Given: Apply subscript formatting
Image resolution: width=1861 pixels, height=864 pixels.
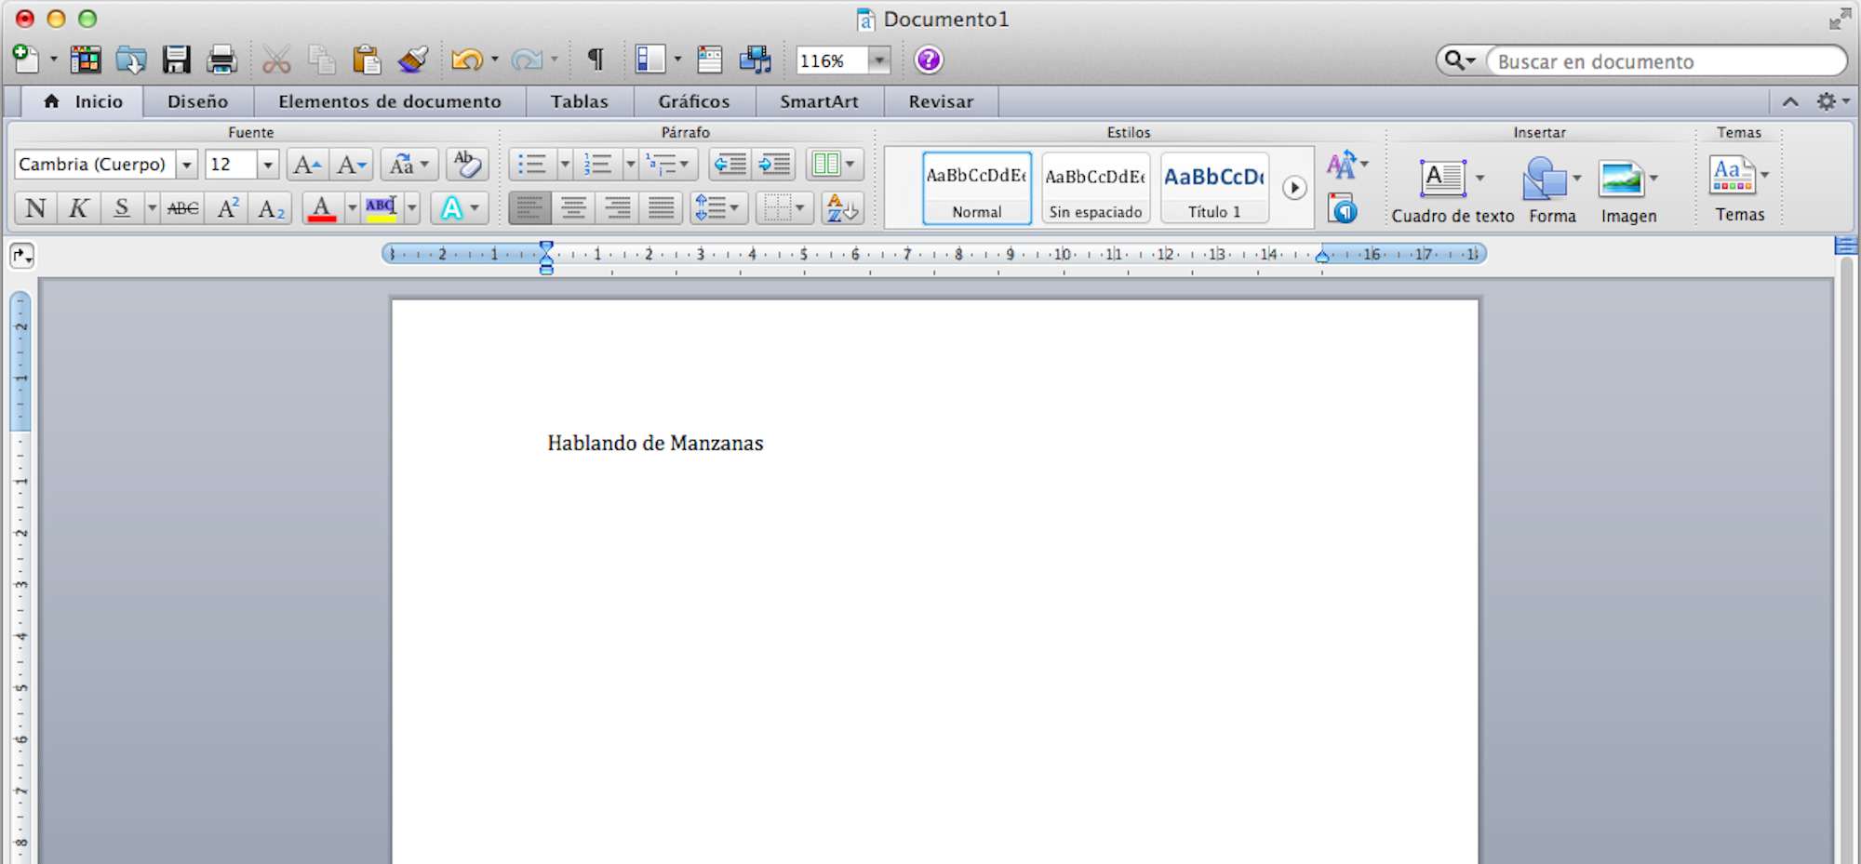Looking at the screenshot, I should coord(271,207).
